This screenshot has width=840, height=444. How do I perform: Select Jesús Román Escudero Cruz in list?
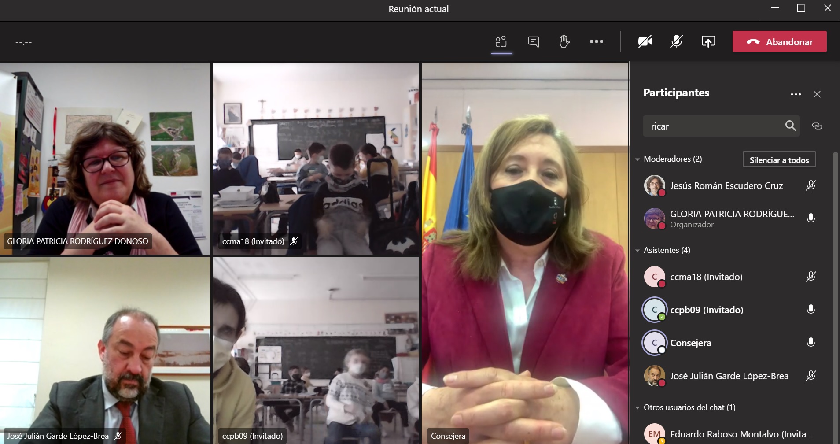[726, 186]
